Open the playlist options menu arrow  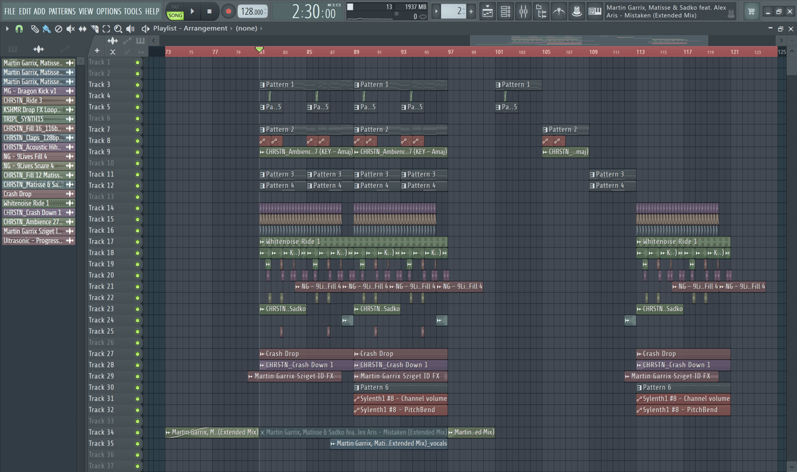[7, 29]
